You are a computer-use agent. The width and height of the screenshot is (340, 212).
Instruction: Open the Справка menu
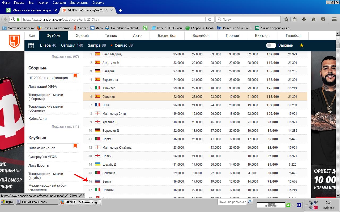tap(98, 3)
